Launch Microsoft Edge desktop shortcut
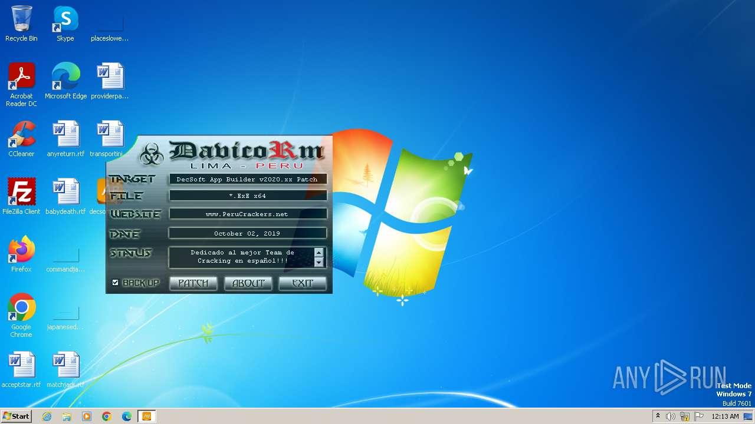Screen dimensions: 755x424 point(65,81)
